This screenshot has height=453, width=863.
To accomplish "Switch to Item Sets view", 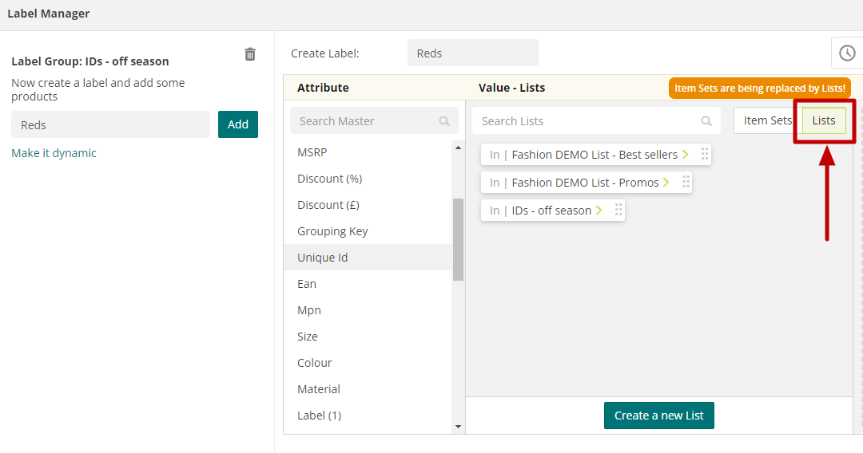I will click(767, 120).
